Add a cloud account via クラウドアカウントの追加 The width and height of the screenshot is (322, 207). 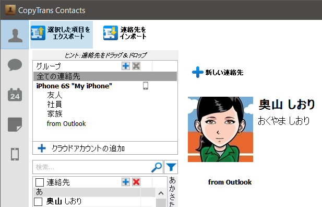[x=105, y=148]
